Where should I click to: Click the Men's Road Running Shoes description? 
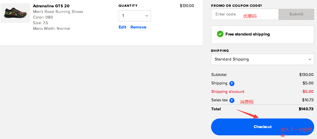(x=58, y=12)
